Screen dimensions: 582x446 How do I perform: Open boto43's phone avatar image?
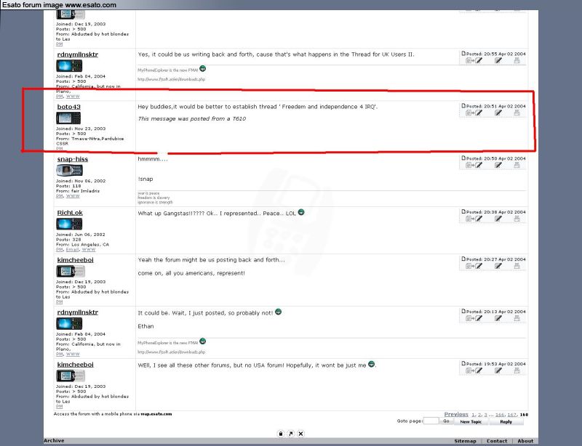[69, 118]
